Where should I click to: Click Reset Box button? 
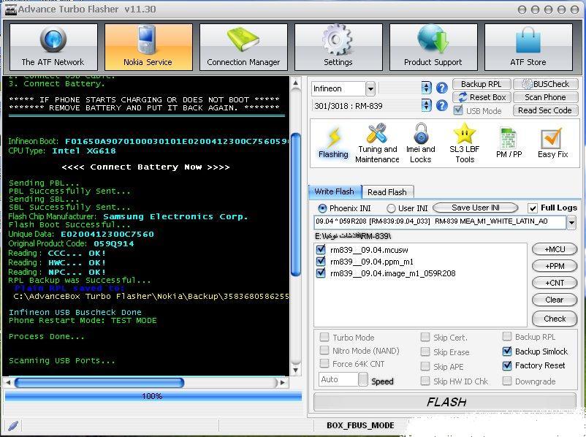point(482,97)
